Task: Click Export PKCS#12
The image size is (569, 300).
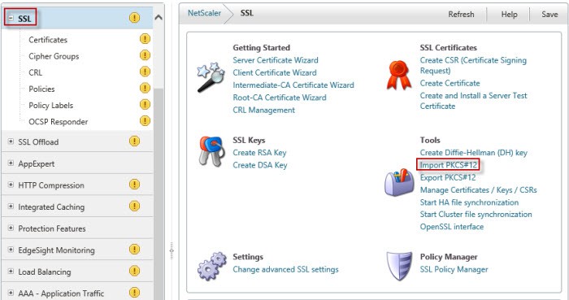Action: click(x=448, y=177)
